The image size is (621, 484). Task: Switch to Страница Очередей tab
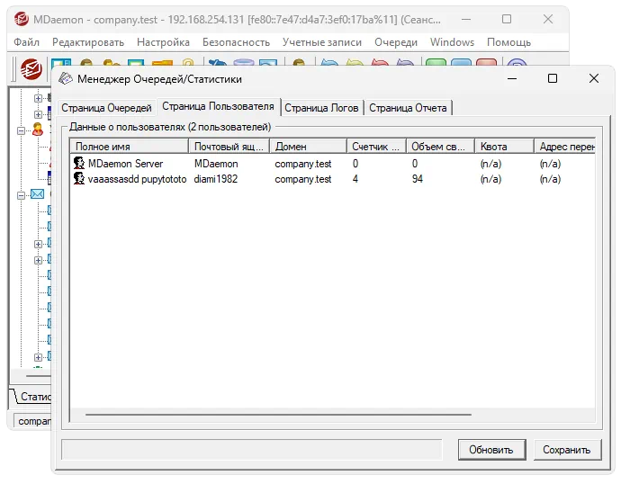point(106,108)
